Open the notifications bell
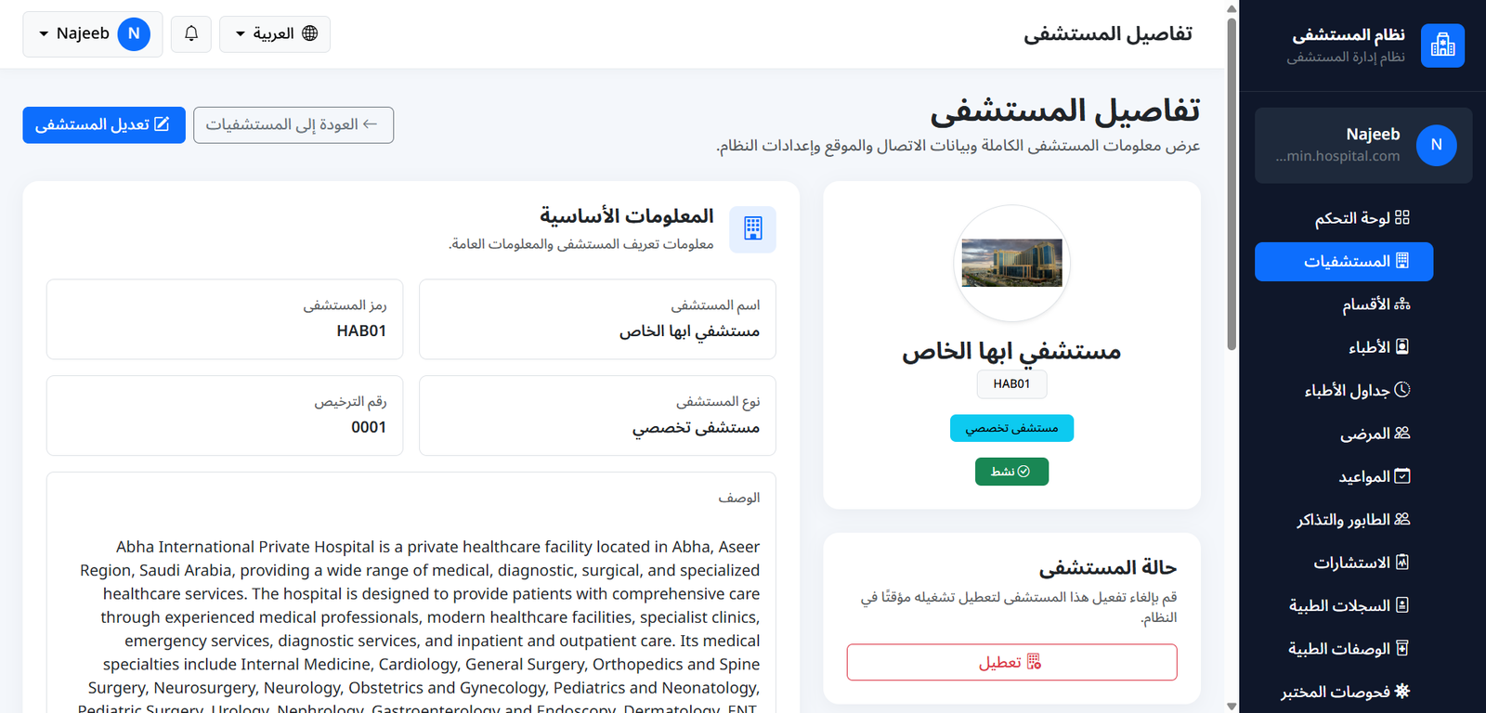 pos(191,34)
